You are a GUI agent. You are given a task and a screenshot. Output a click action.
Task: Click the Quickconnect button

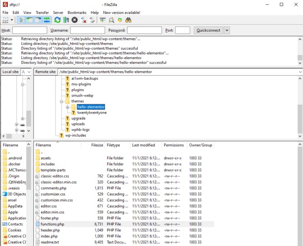pos(209,30)
